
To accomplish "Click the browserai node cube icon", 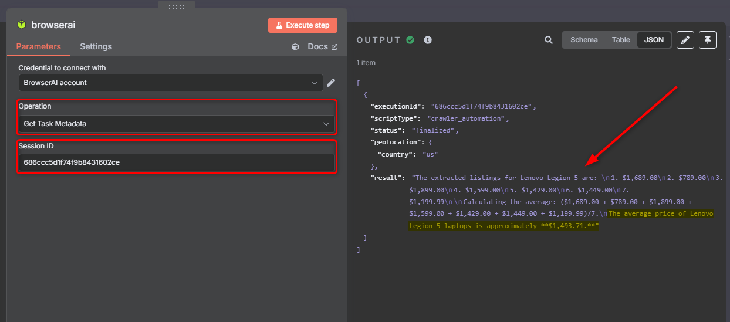I will coord(22,25).
